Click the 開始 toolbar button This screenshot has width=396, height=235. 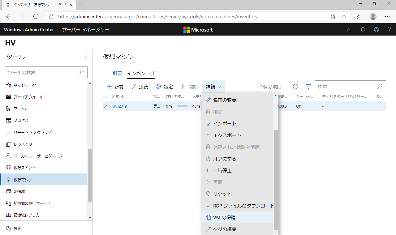[x=189, y=87]
